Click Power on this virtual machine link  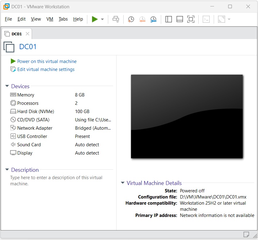(x=47, y=61)
